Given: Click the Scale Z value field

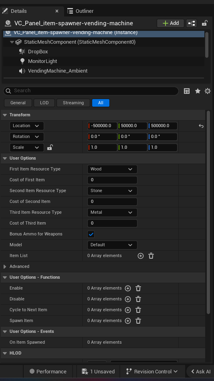Looking at the screenshot, I should [x=163, y=148].
